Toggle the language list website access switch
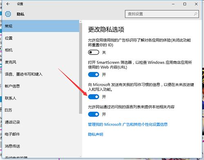Screen dimensions: 204x160 click(93, 114)
